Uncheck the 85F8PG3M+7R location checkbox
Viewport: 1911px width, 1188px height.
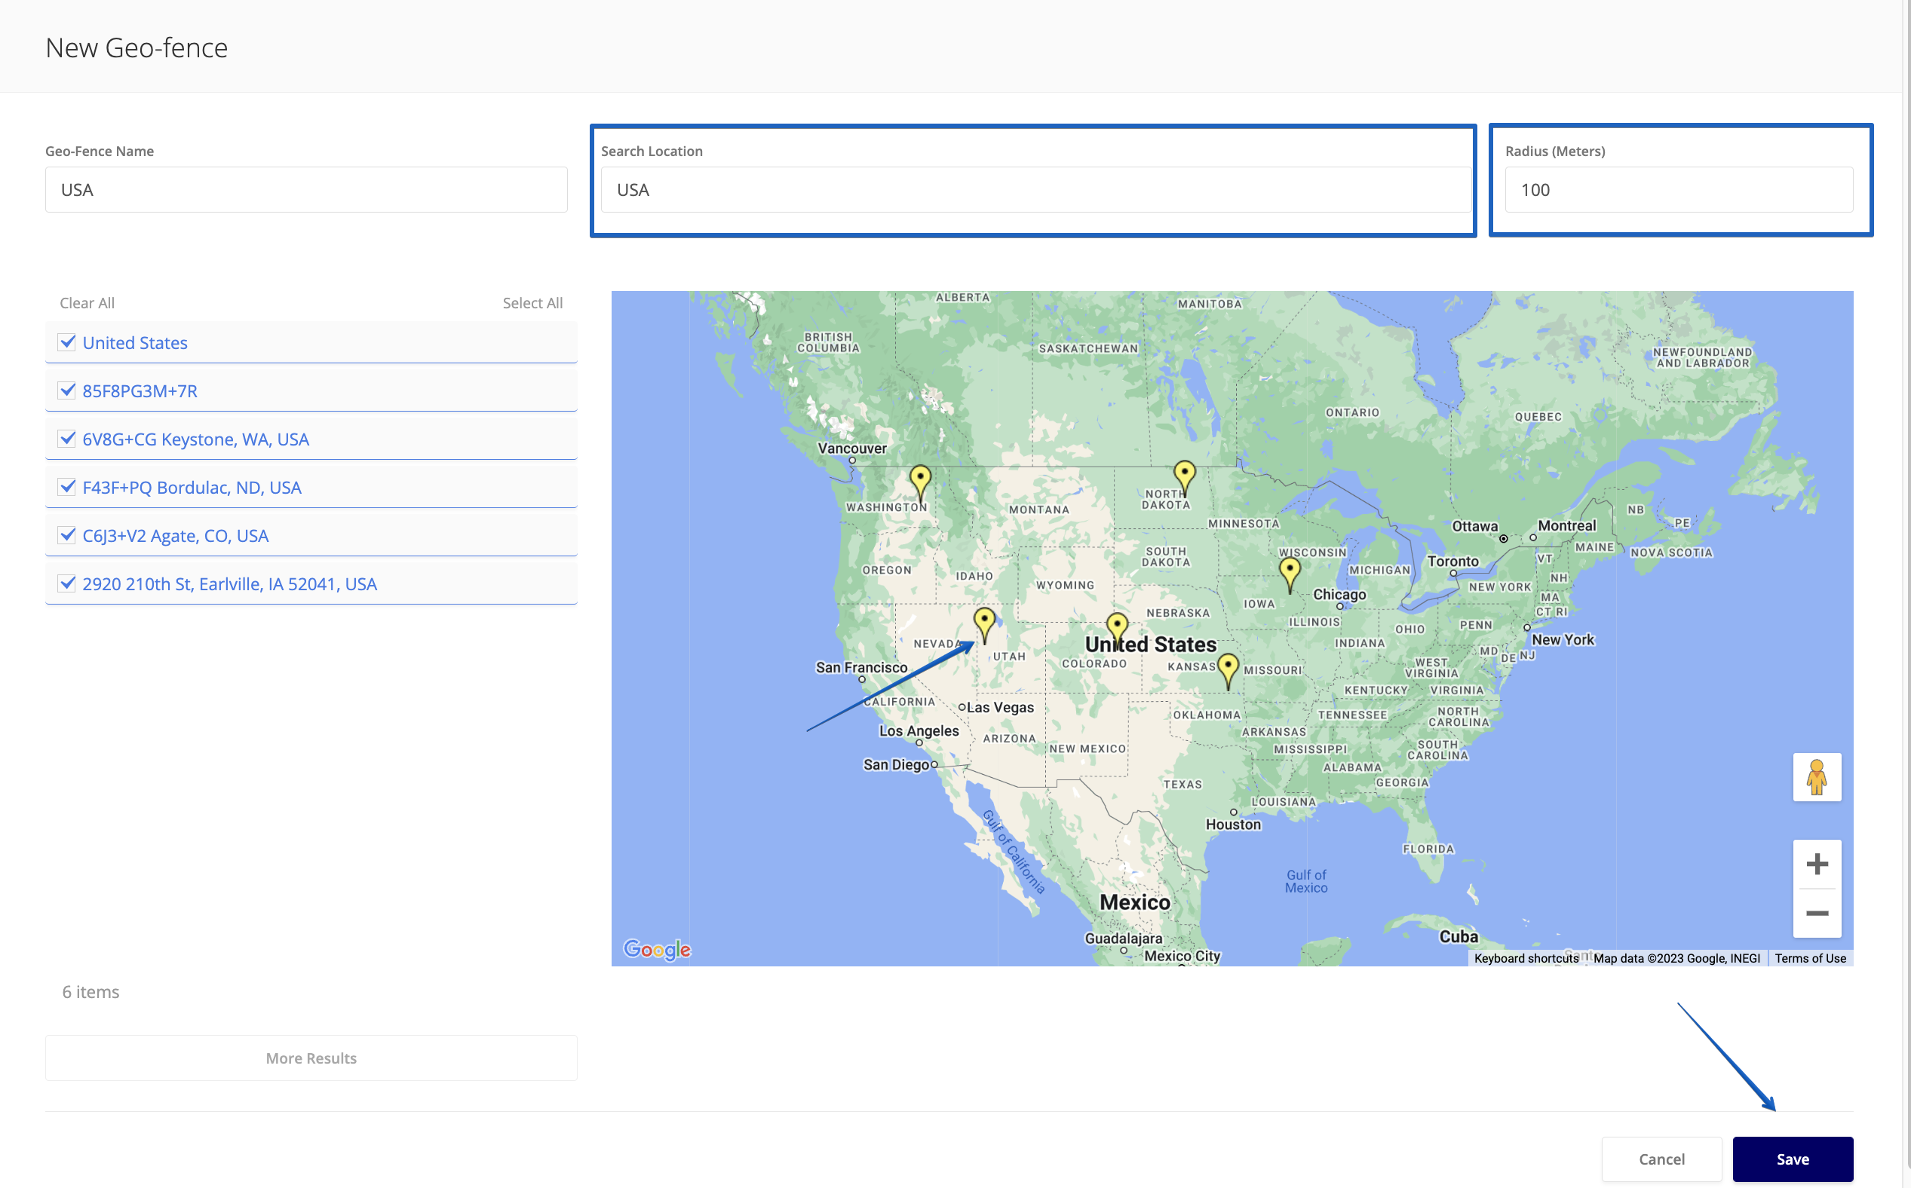pyautogui.click(x=67, y=390)
